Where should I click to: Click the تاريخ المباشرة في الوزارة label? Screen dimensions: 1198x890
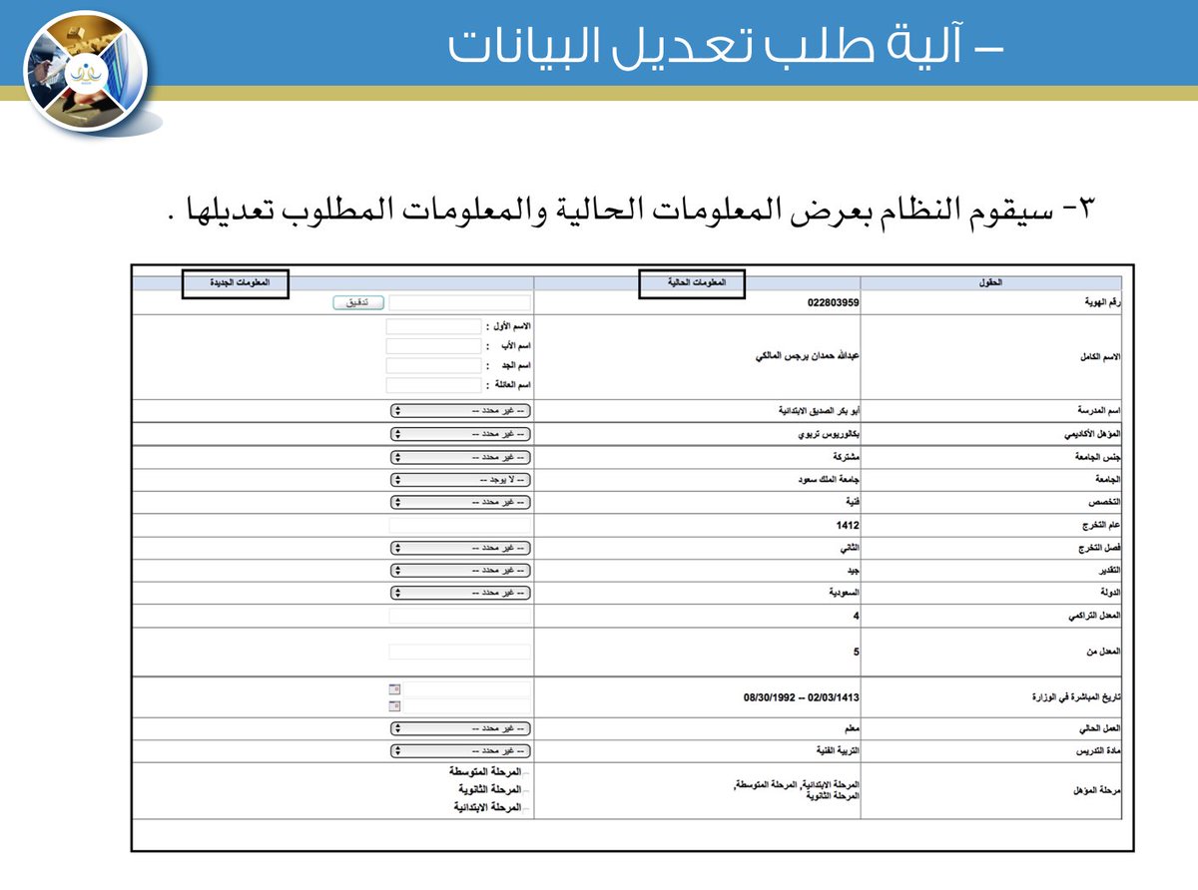point(1076,697)
